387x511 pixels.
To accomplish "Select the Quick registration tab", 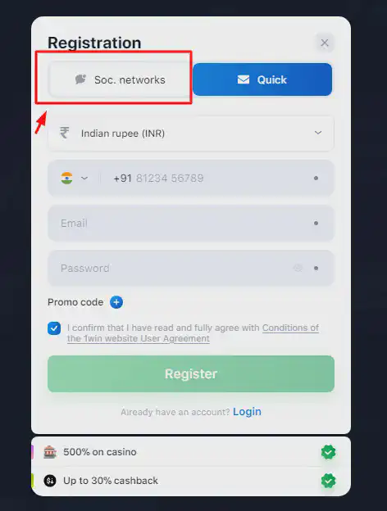I will point(262,79).
